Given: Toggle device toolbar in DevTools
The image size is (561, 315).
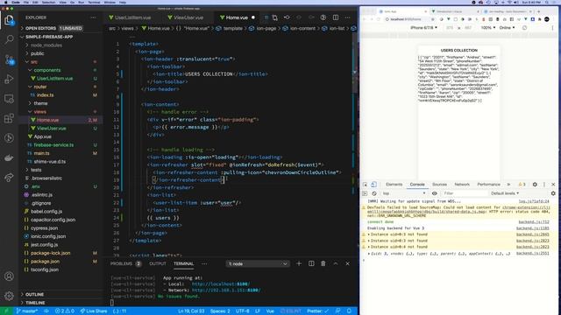Looking at the screenshot, I should (x=373, y=185).
